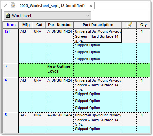This screenshot has height=136, width=153.
Task: Click the Skipped Option under item 5
Action: point(87,129)
